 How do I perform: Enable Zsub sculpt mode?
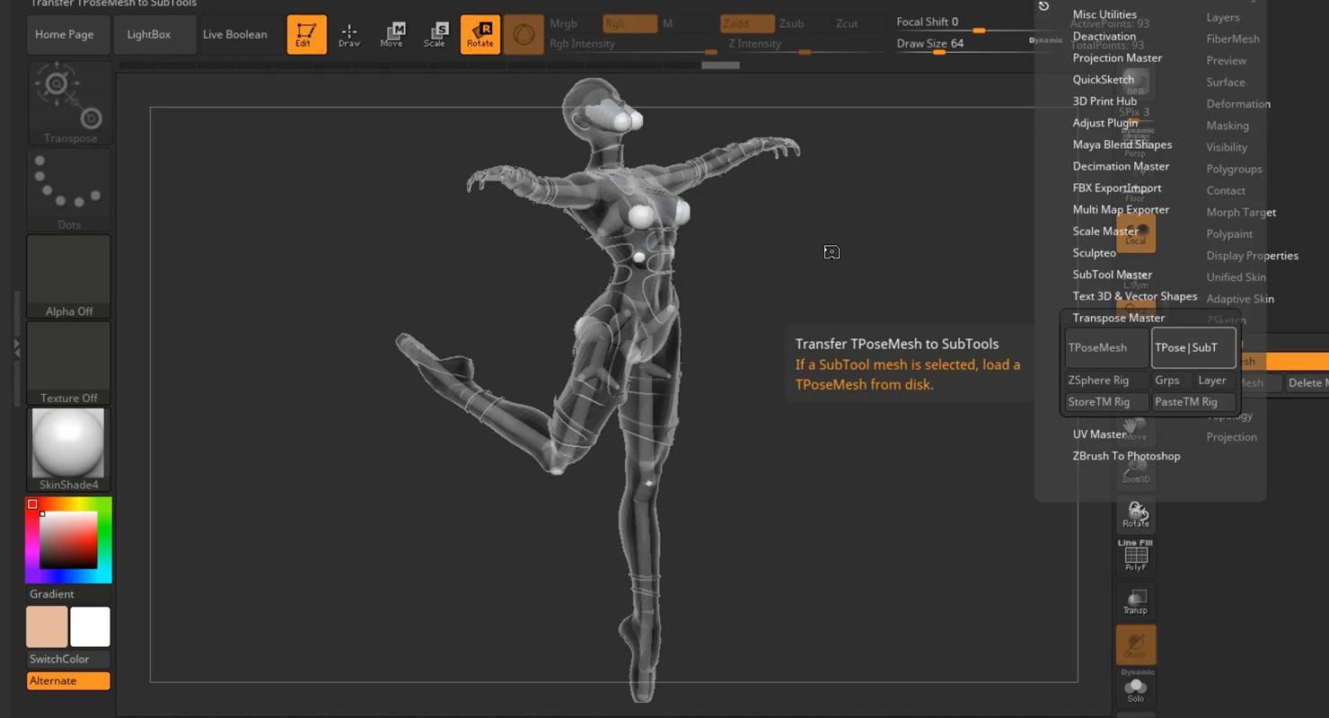pyautogui.click(x=792, y=23)
